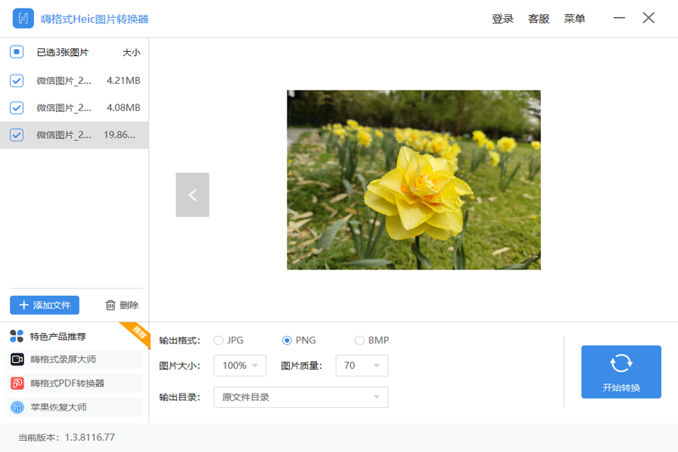Click the previous image arrow
The image size is (678, 452).
click(x=192, y=195)
